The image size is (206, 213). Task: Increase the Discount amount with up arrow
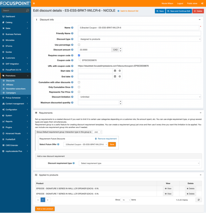point(121,49)
